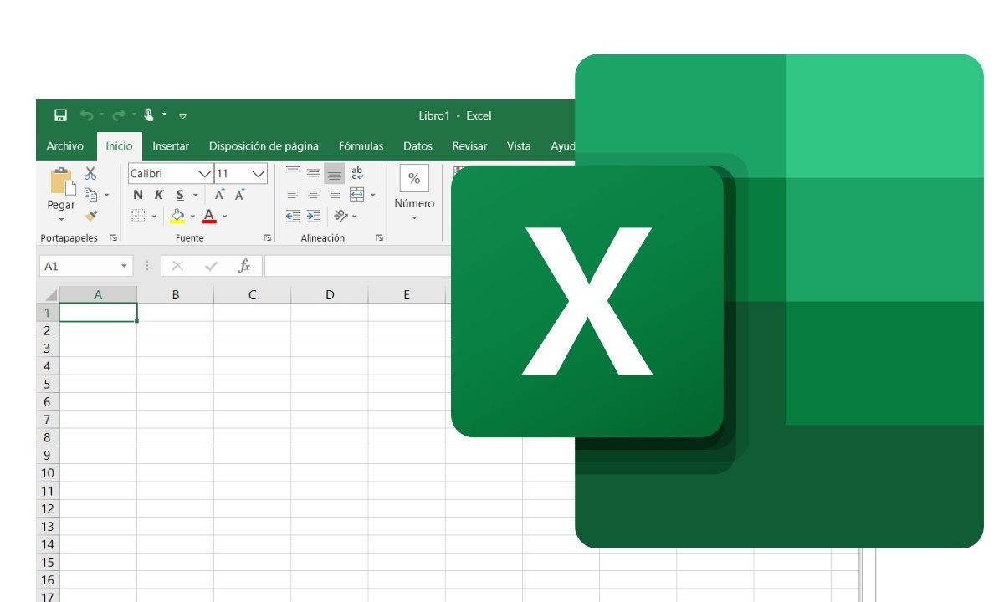
Task: Open the Vista tab
Action: click(519, 146)
